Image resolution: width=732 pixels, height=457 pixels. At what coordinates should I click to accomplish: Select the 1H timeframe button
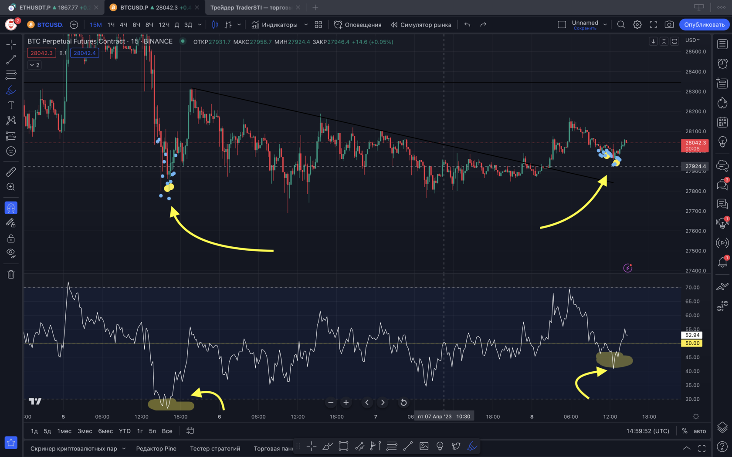111,25
